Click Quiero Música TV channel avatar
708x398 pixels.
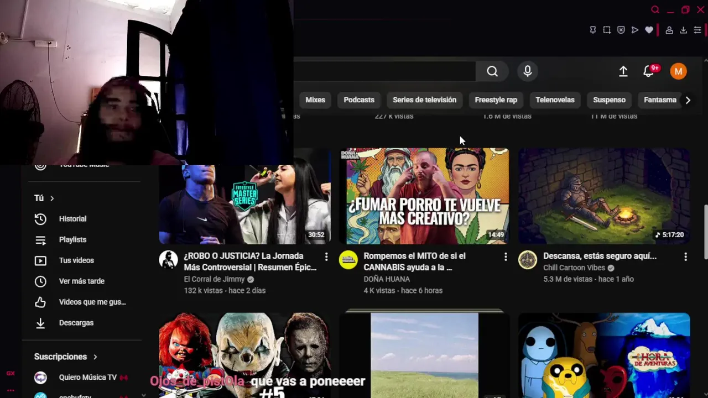(x=40, y=378)
